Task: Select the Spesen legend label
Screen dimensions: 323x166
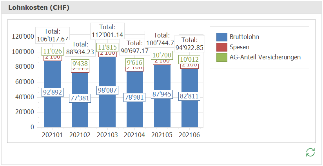Action: [x=240, y=47]
